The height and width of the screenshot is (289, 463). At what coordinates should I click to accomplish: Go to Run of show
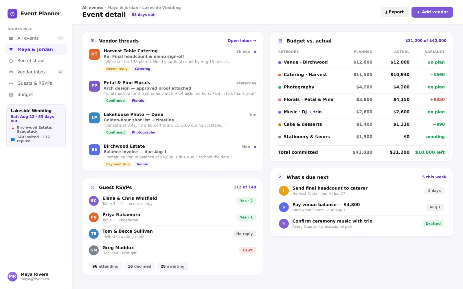(x=36, y=61)
